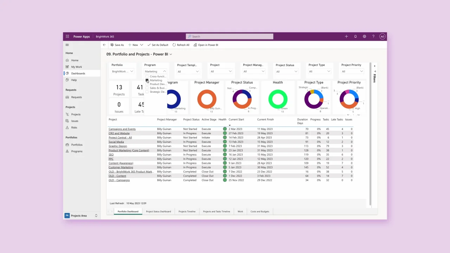Switch to Project Status Dashboard tab
This screenshot has width=450, height=253.
[x=158, y=212]
